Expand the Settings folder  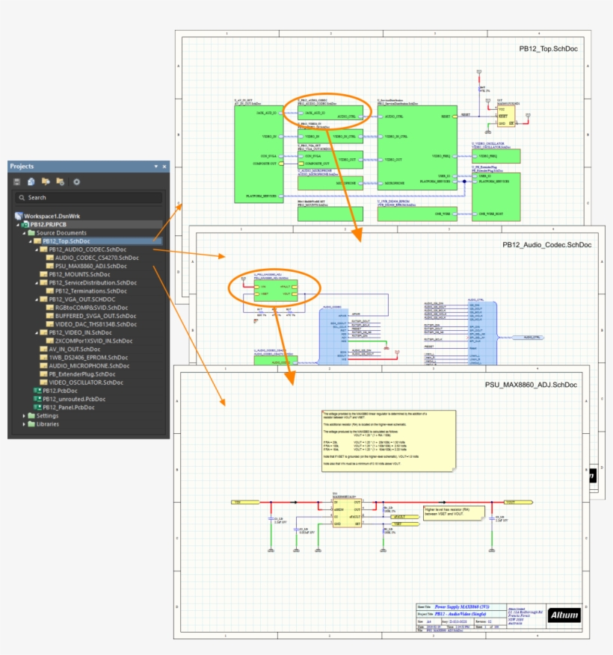click(25, 416)
